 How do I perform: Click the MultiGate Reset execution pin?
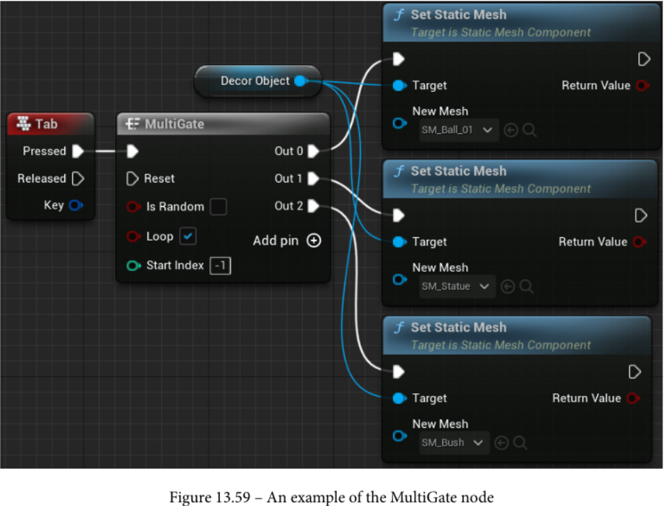coord(133,178)
